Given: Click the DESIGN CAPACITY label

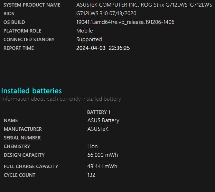Looking at the screenshot, I should [24, 155].
